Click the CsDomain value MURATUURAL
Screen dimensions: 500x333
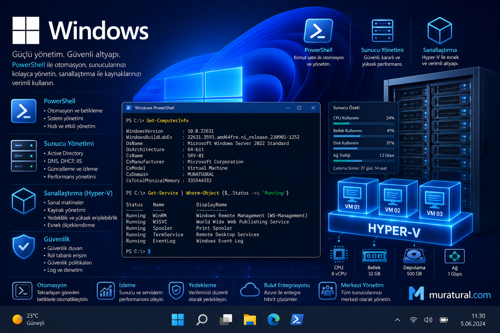201,174
